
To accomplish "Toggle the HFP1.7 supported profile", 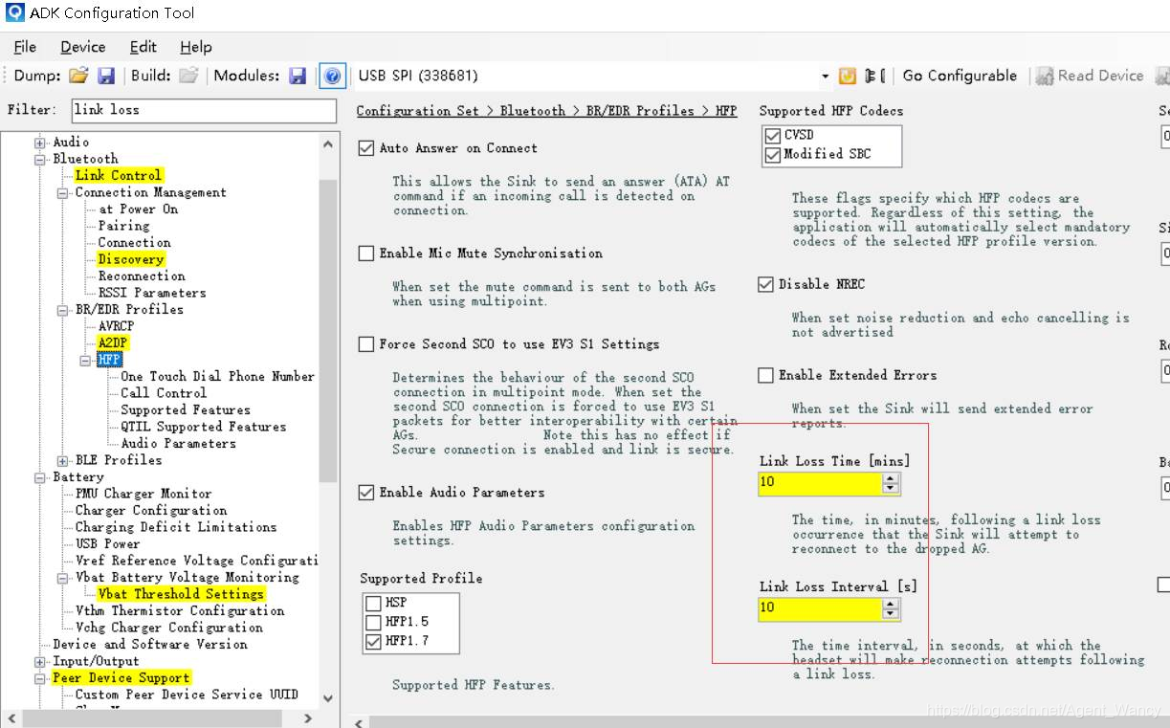I will 373,642.
